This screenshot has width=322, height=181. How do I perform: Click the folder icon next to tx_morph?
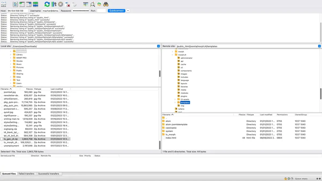[x=164, y=134]
